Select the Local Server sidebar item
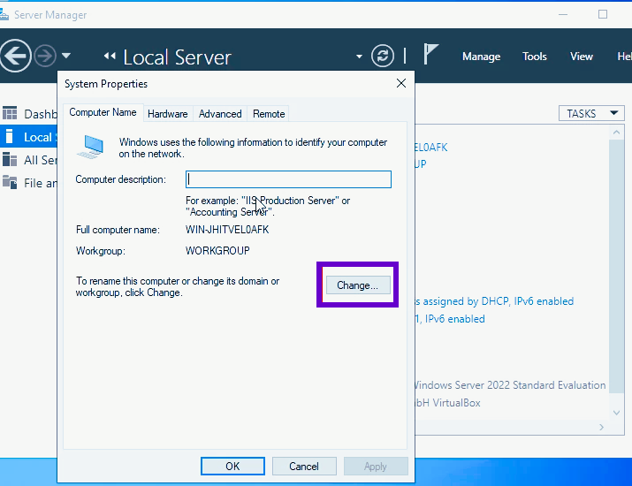 tap(28, 137)
